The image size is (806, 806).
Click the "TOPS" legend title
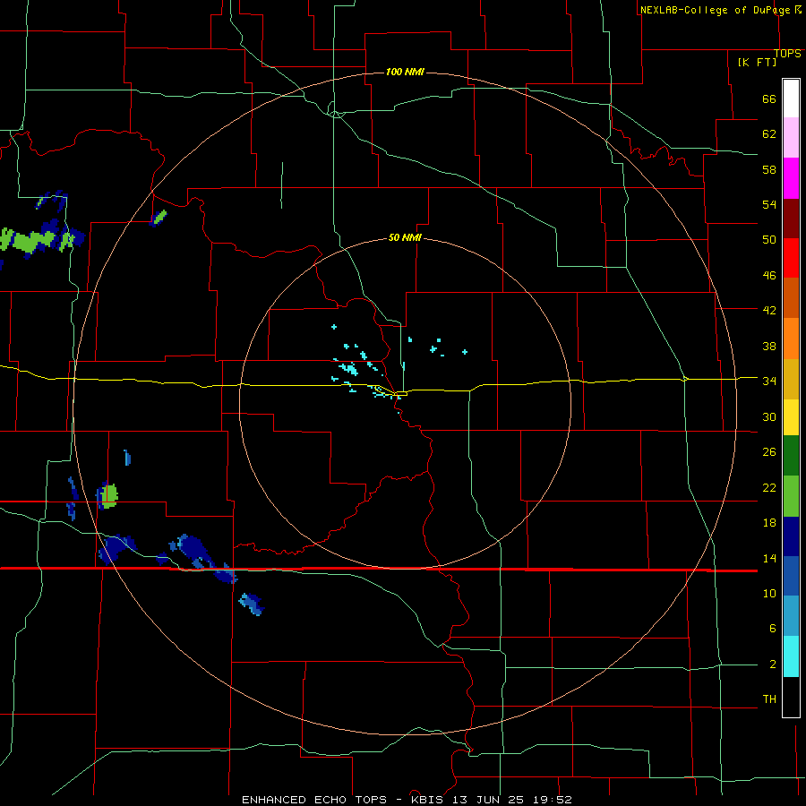pyautogui.click(x=787, y=54)
